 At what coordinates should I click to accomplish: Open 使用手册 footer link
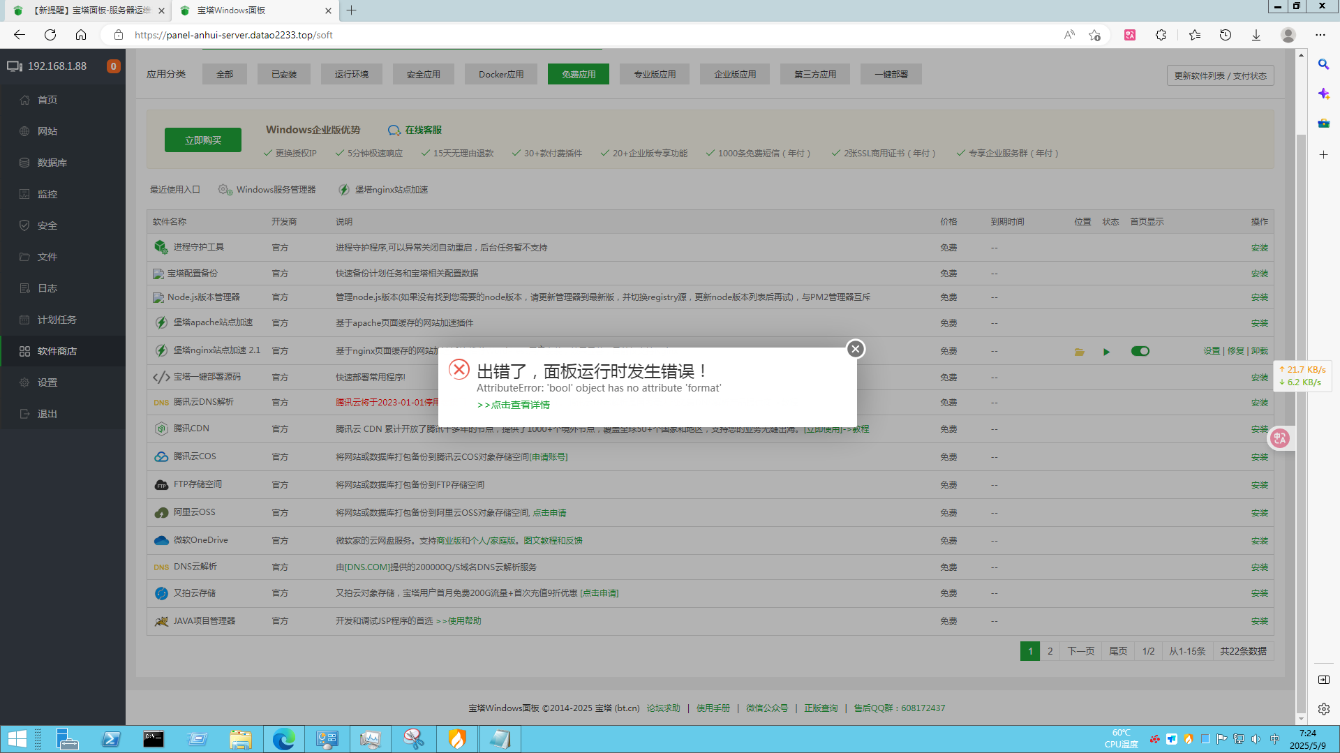click(x=713, y=708)
